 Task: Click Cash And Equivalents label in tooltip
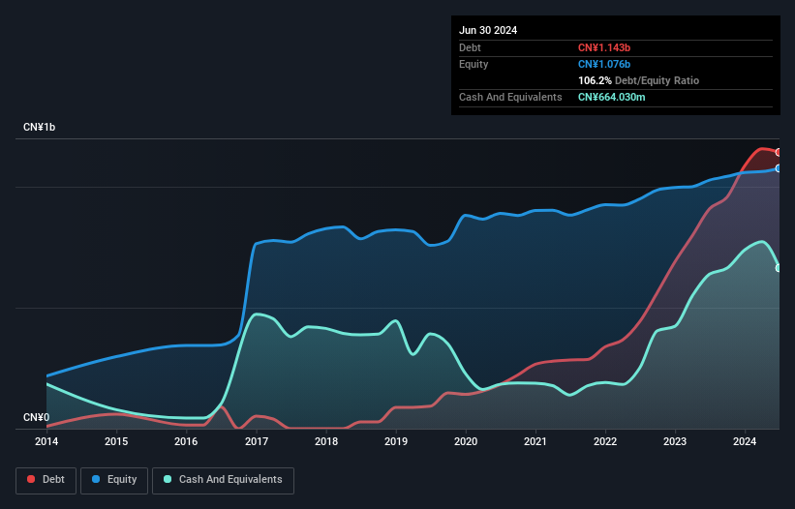(x=510, y=97)
